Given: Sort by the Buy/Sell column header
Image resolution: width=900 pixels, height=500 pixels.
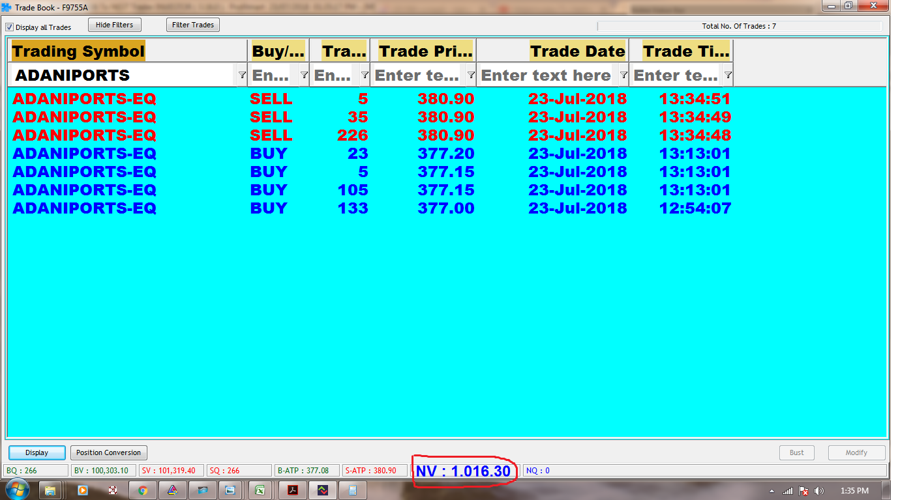Looking at the screenshot, I should [x=278, y=51].
